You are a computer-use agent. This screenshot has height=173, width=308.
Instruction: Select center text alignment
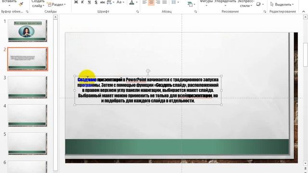coord(151,2)
